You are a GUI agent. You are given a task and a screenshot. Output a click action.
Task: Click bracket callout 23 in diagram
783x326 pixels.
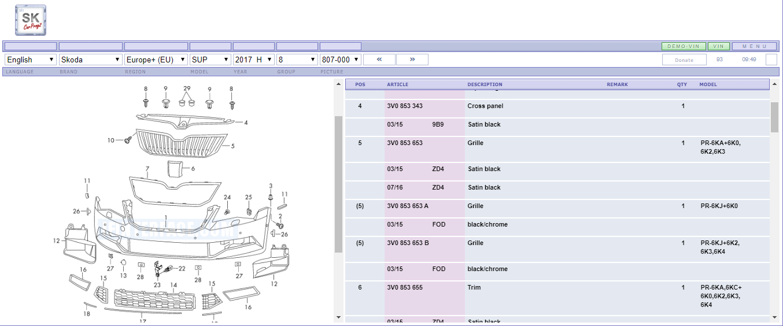point(157,285)
